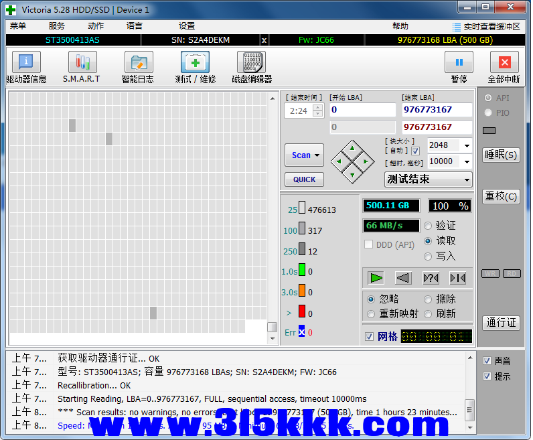Click the 500.11 GB progress readout
Image resolution: width=533 pixels, height=440 pixels.
click(x=391, y=206)
